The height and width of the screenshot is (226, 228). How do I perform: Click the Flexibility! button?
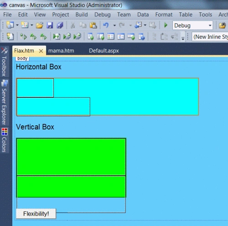[x=36, y=214]
